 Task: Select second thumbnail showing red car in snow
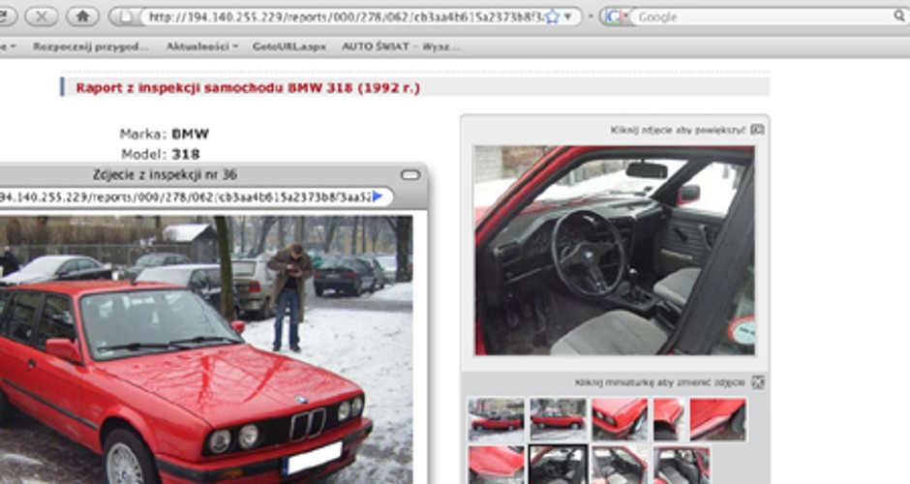558,419
